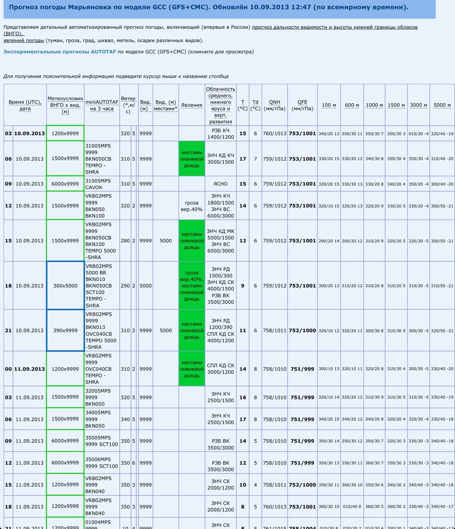455x529 pixels.
Task: Click the Время (UTC), дата column header
Action: coord(25,105)
